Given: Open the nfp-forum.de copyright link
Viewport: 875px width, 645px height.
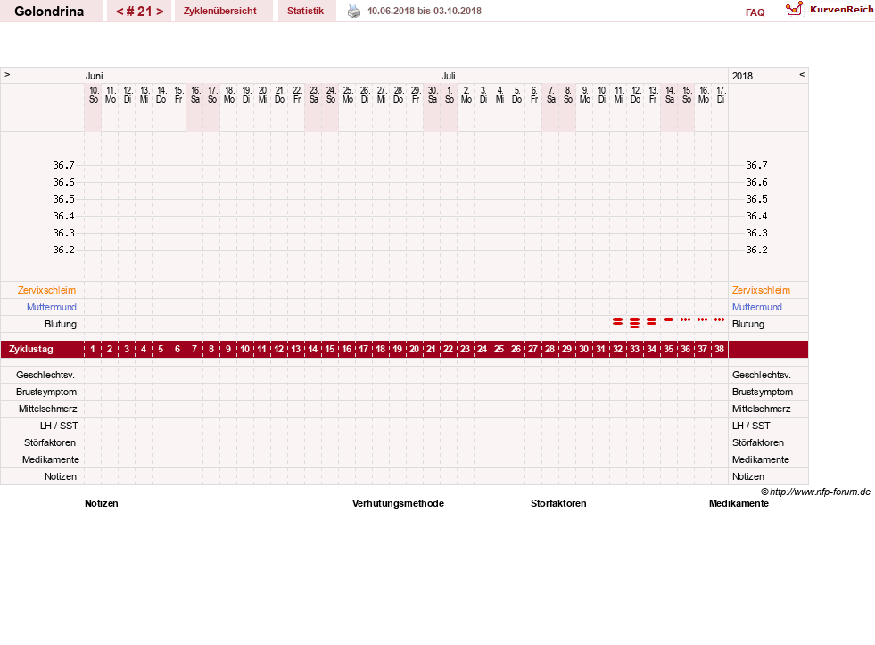Looking at the screenshot, I should click(815, 492).
